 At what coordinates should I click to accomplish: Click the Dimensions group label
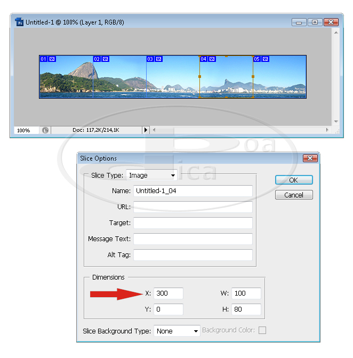[x=108, y=277]
